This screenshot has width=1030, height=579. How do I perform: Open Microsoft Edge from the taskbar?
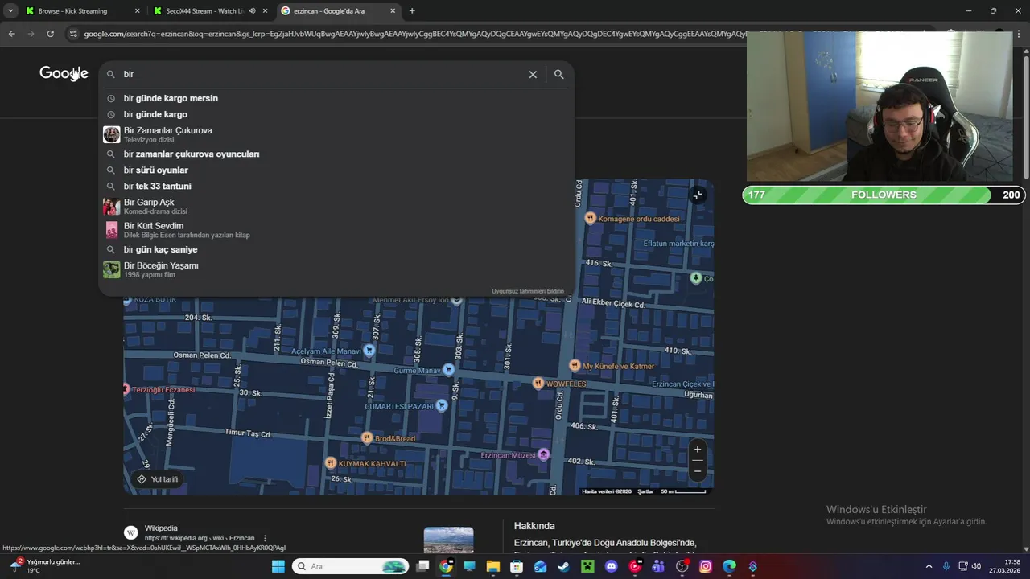729,566
